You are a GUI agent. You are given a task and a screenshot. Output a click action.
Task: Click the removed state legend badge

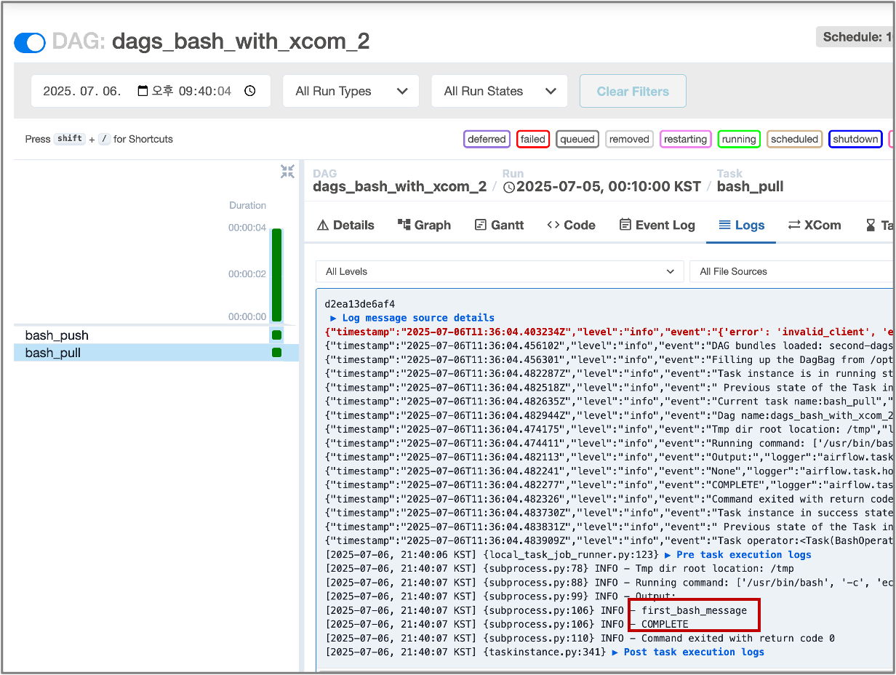coord(629,139)
